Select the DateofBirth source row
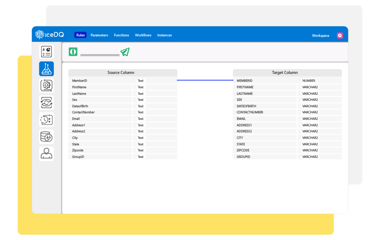 (x=123, y=106)
